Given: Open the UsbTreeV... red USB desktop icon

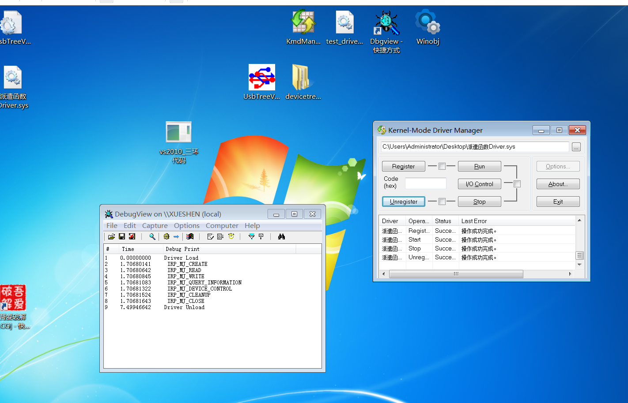Looking at the screenshot, I should point(261,82).
